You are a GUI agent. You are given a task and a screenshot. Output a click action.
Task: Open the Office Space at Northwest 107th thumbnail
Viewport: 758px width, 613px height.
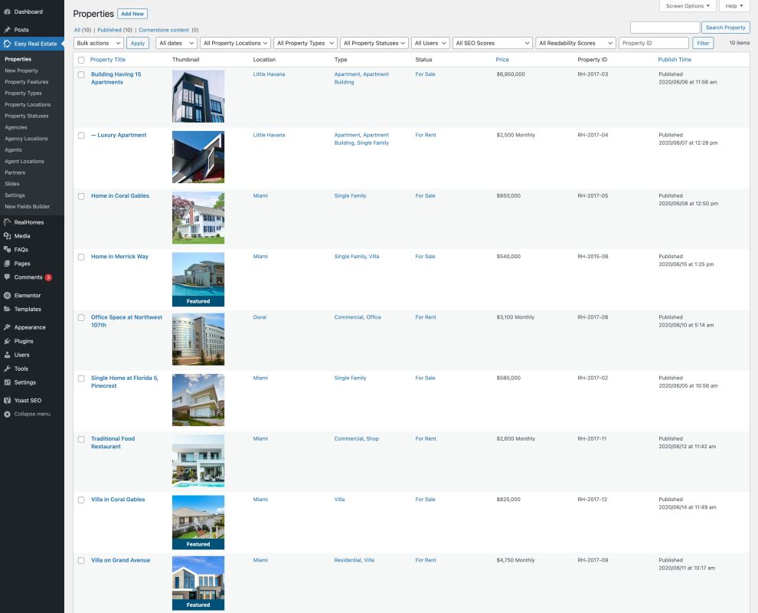(198, 339)
